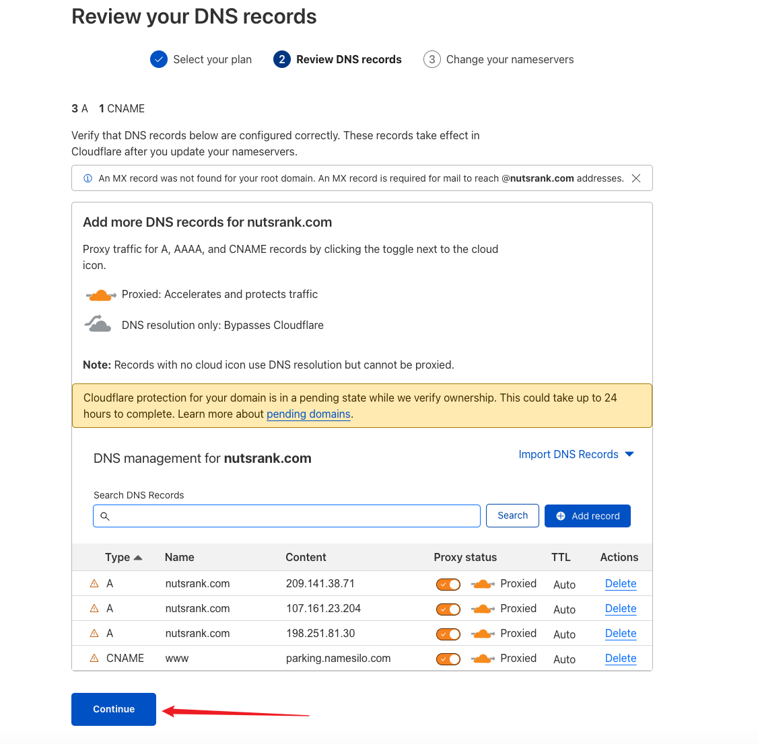Screen dimensions: 758x744
Task: Select the Review DNS records step
Action: coord(338,59)
